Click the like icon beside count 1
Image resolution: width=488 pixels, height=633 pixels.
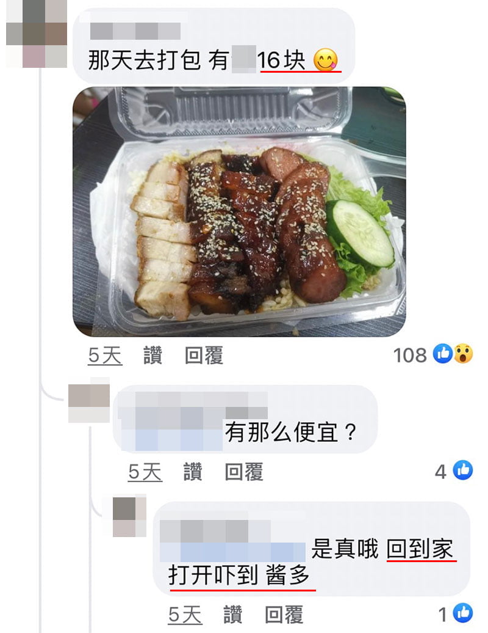click(x=463, y=613)
